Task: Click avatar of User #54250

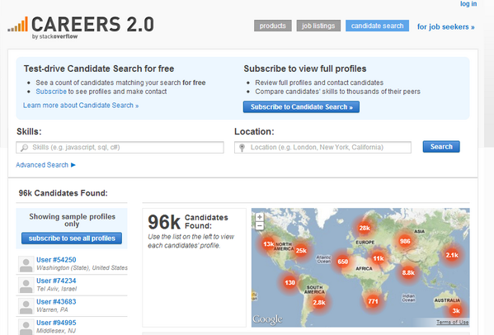Action: pos(26,264)
